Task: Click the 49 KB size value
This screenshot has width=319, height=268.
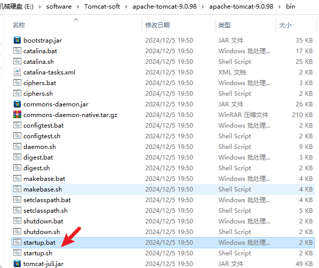Action: point(304,264)
